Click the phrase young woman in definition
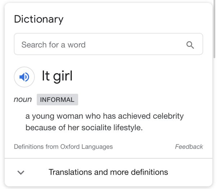Image resolution: width=217 pixels, height=189 pixels. click(58, 117)
